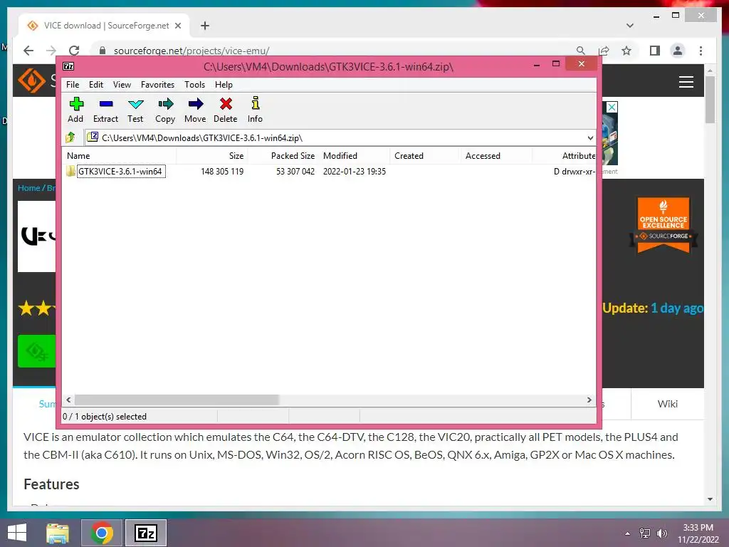The image size is (729, 547).
Task: Click the Home breadcrumb link
Action: pyautogui.click(x=28, y=188)
